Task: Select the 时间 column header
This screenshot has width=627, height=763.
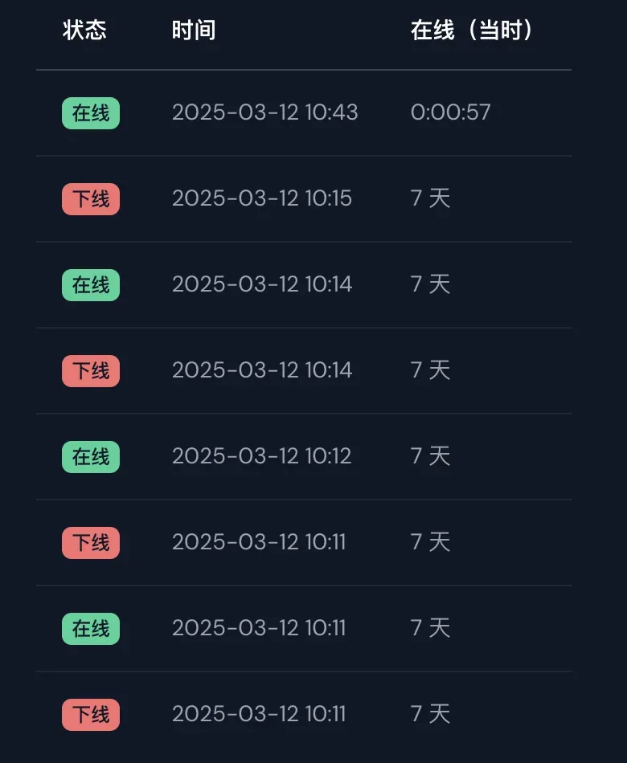Action: click(x=194, y=31)
